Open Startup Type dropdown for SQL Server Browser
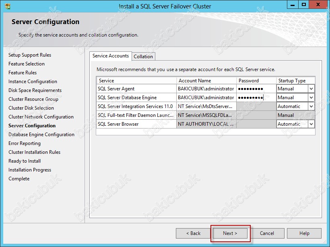The image size is (330, 247). 311,124
